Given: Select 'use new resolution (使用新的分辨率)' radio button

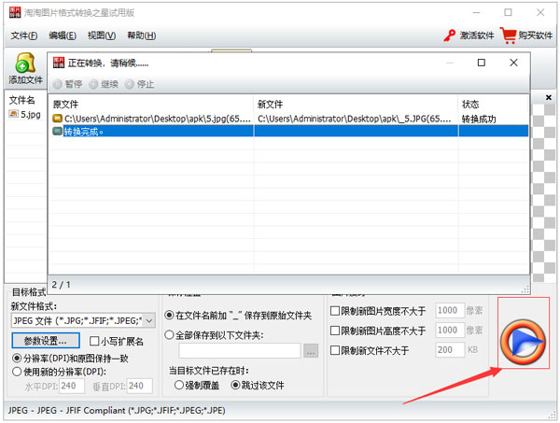Looking at the screenshot, I should click(x=17, y=371).
